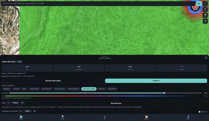
Task: Select the Gölgeleme analysis layer chip
Action: (7, 89)
